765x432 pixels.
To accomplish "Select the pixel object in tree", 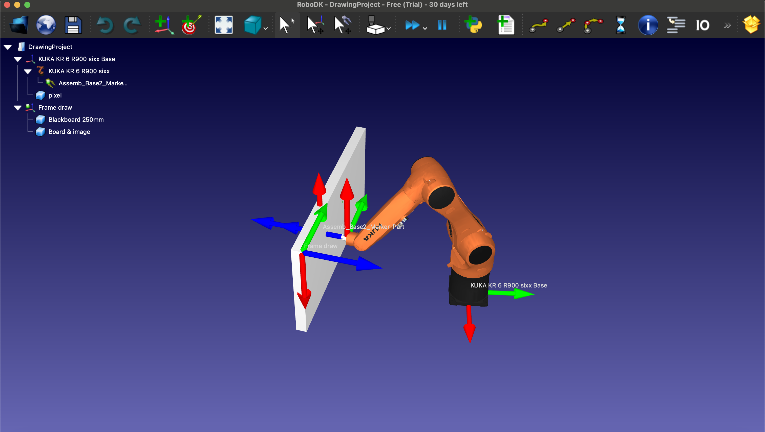I will [55, 95].
